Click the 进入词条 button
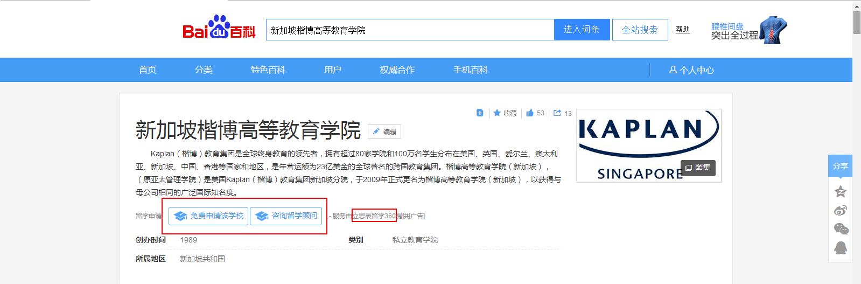This screenshot has width=861, height=284. coord(582,30)
